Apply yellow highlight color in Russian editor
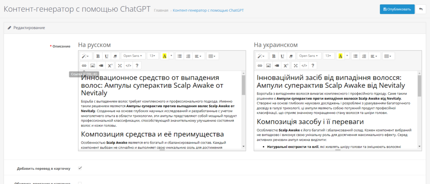This screenshot has width=430, height=184. pyautogui.click(x=164, y=56)
